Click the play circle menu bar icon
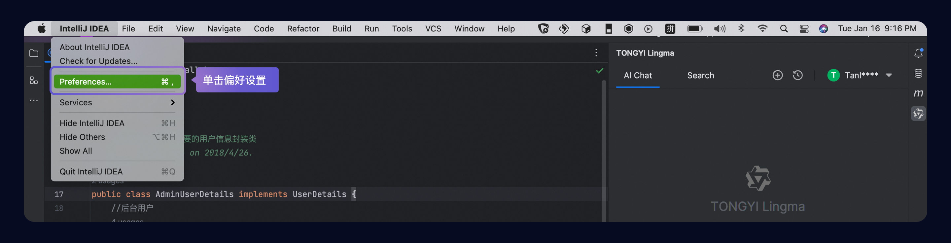 point(648,28)
